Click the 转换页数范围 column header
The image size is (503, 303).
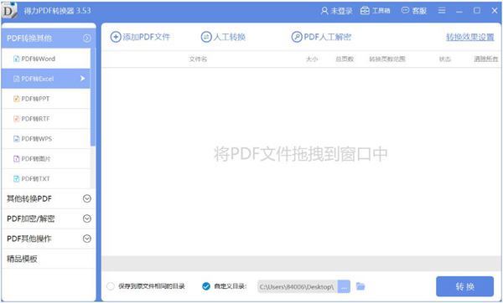387,59
